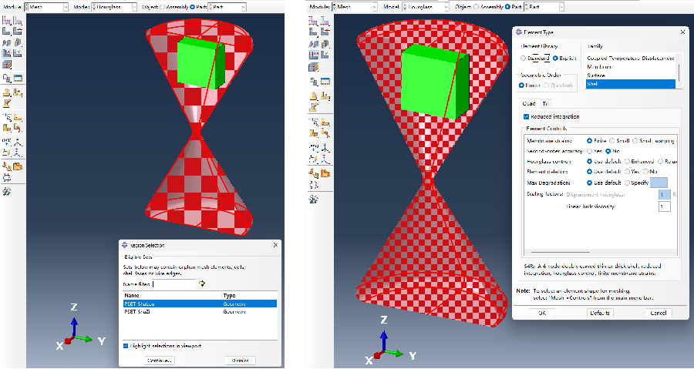
Task: Open Model dropdown in Region Selection window
Action: pos(114,7)
